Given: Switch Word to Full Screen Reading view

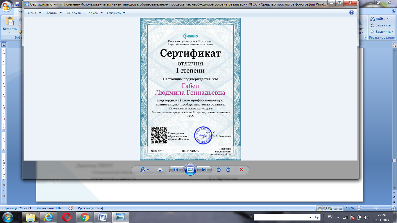Looking at the screenshot, I should click(x=325, y=208).
